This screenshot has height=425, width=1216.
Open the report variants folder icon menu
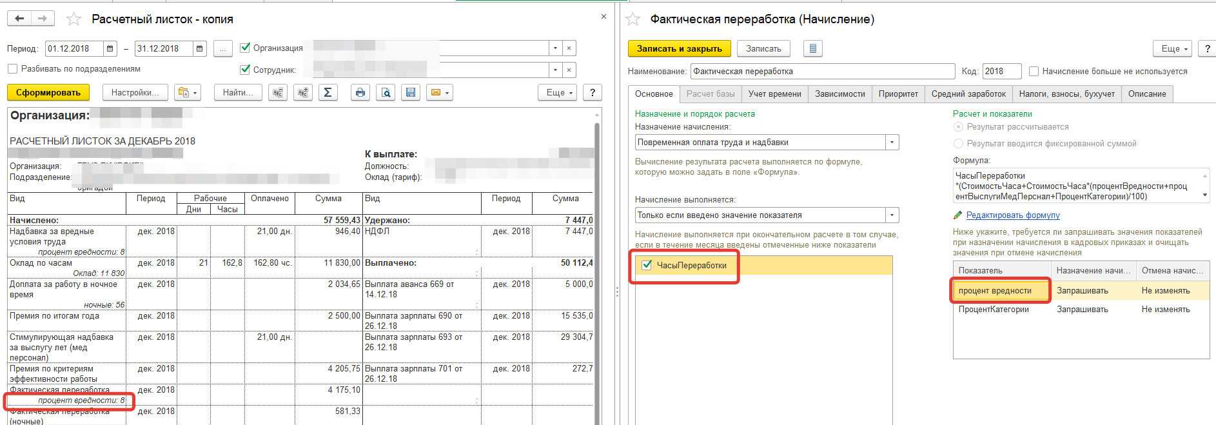tap(188, 93)
